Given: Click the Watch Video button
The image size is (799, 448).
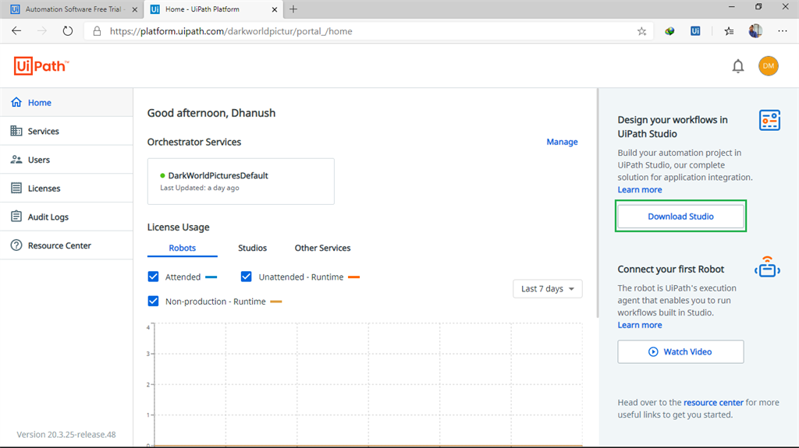Looking at the screenshot, I should point(680,352).
